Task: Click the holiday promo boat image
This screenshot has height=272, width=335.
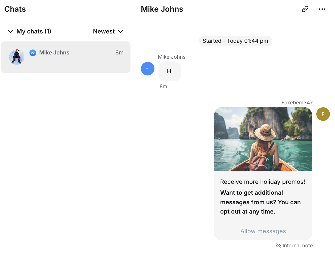Action: 263,139
